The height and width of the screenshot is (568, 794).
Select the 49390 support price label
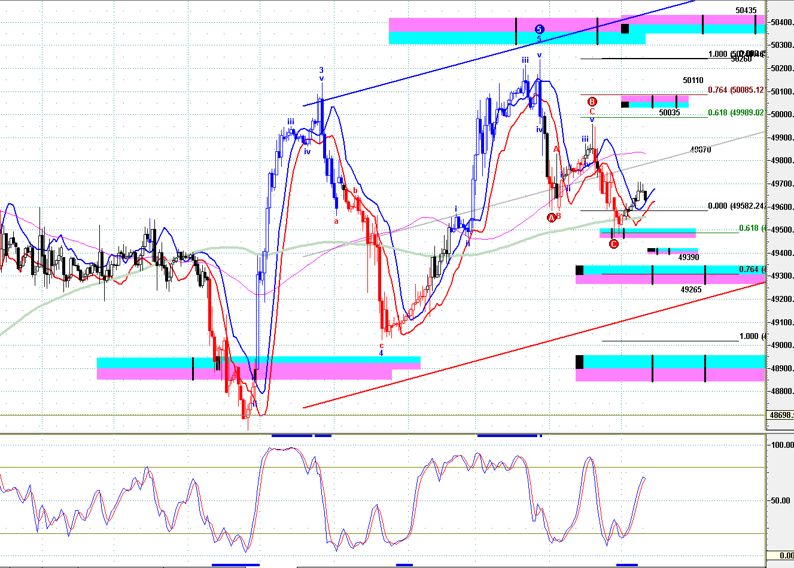688,257
